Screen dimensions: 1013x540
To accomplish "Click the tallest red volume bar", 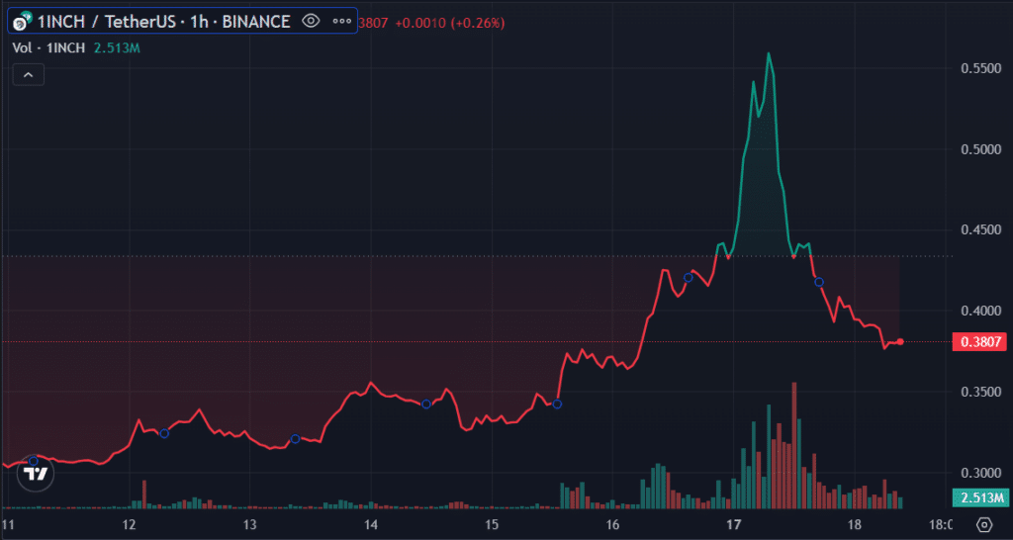I will point(794,445).
